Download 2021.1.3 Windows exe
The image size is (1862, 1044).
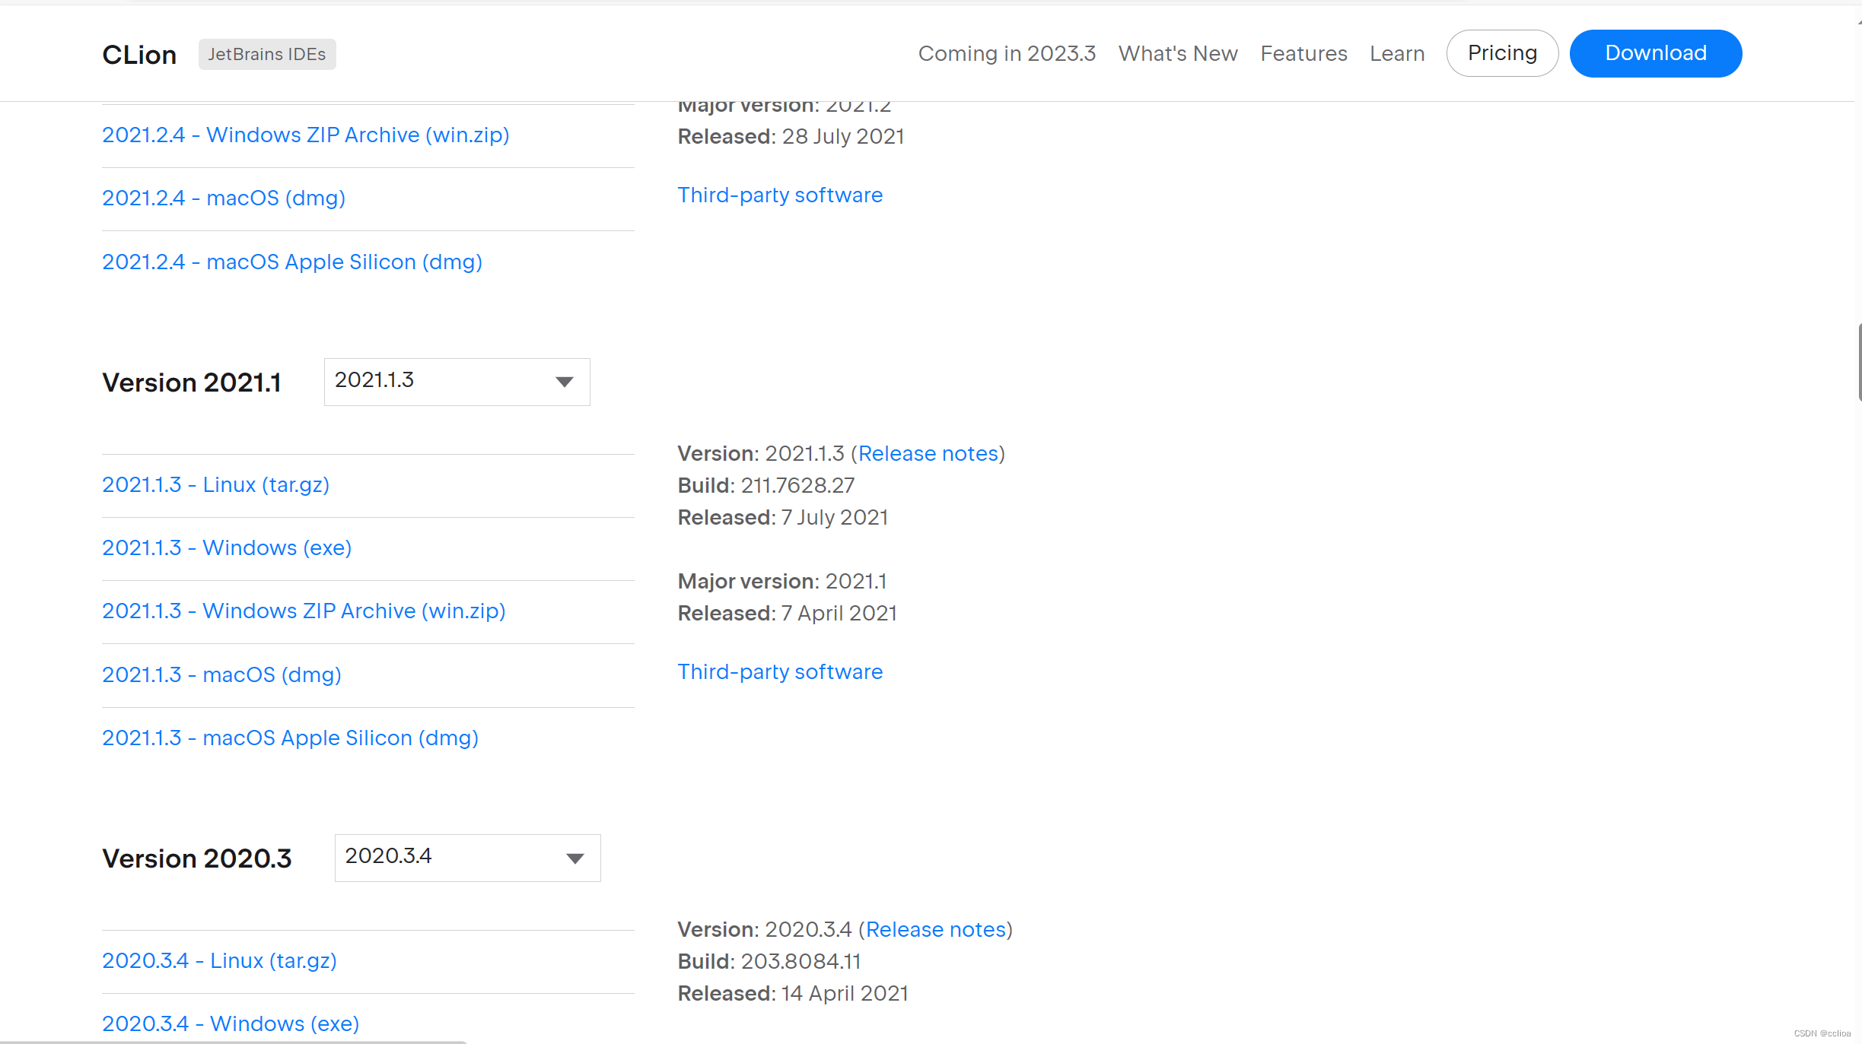coord(227,547)
